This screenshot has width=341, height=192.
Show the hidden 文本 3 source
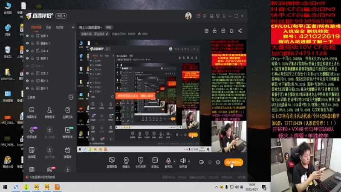pos(27,66)
